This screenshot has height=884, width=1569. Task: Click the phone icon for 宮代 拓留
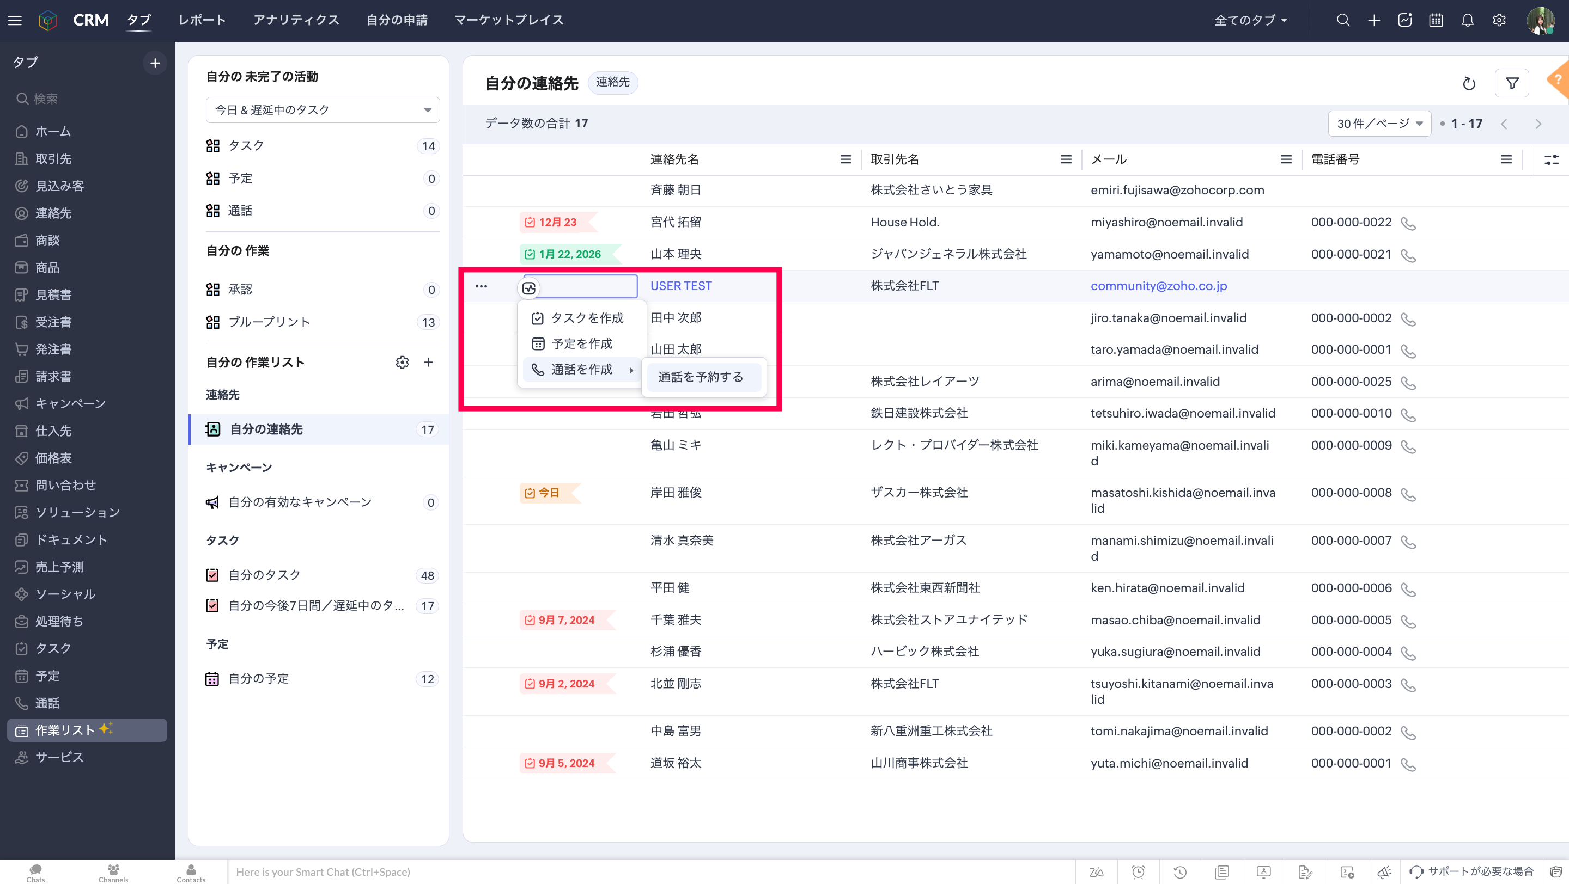pyautogui.click(x=1408, y=223)
